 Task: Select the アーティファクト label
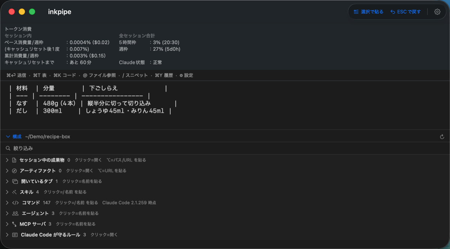pyautogui.click(x=37, y=171)
